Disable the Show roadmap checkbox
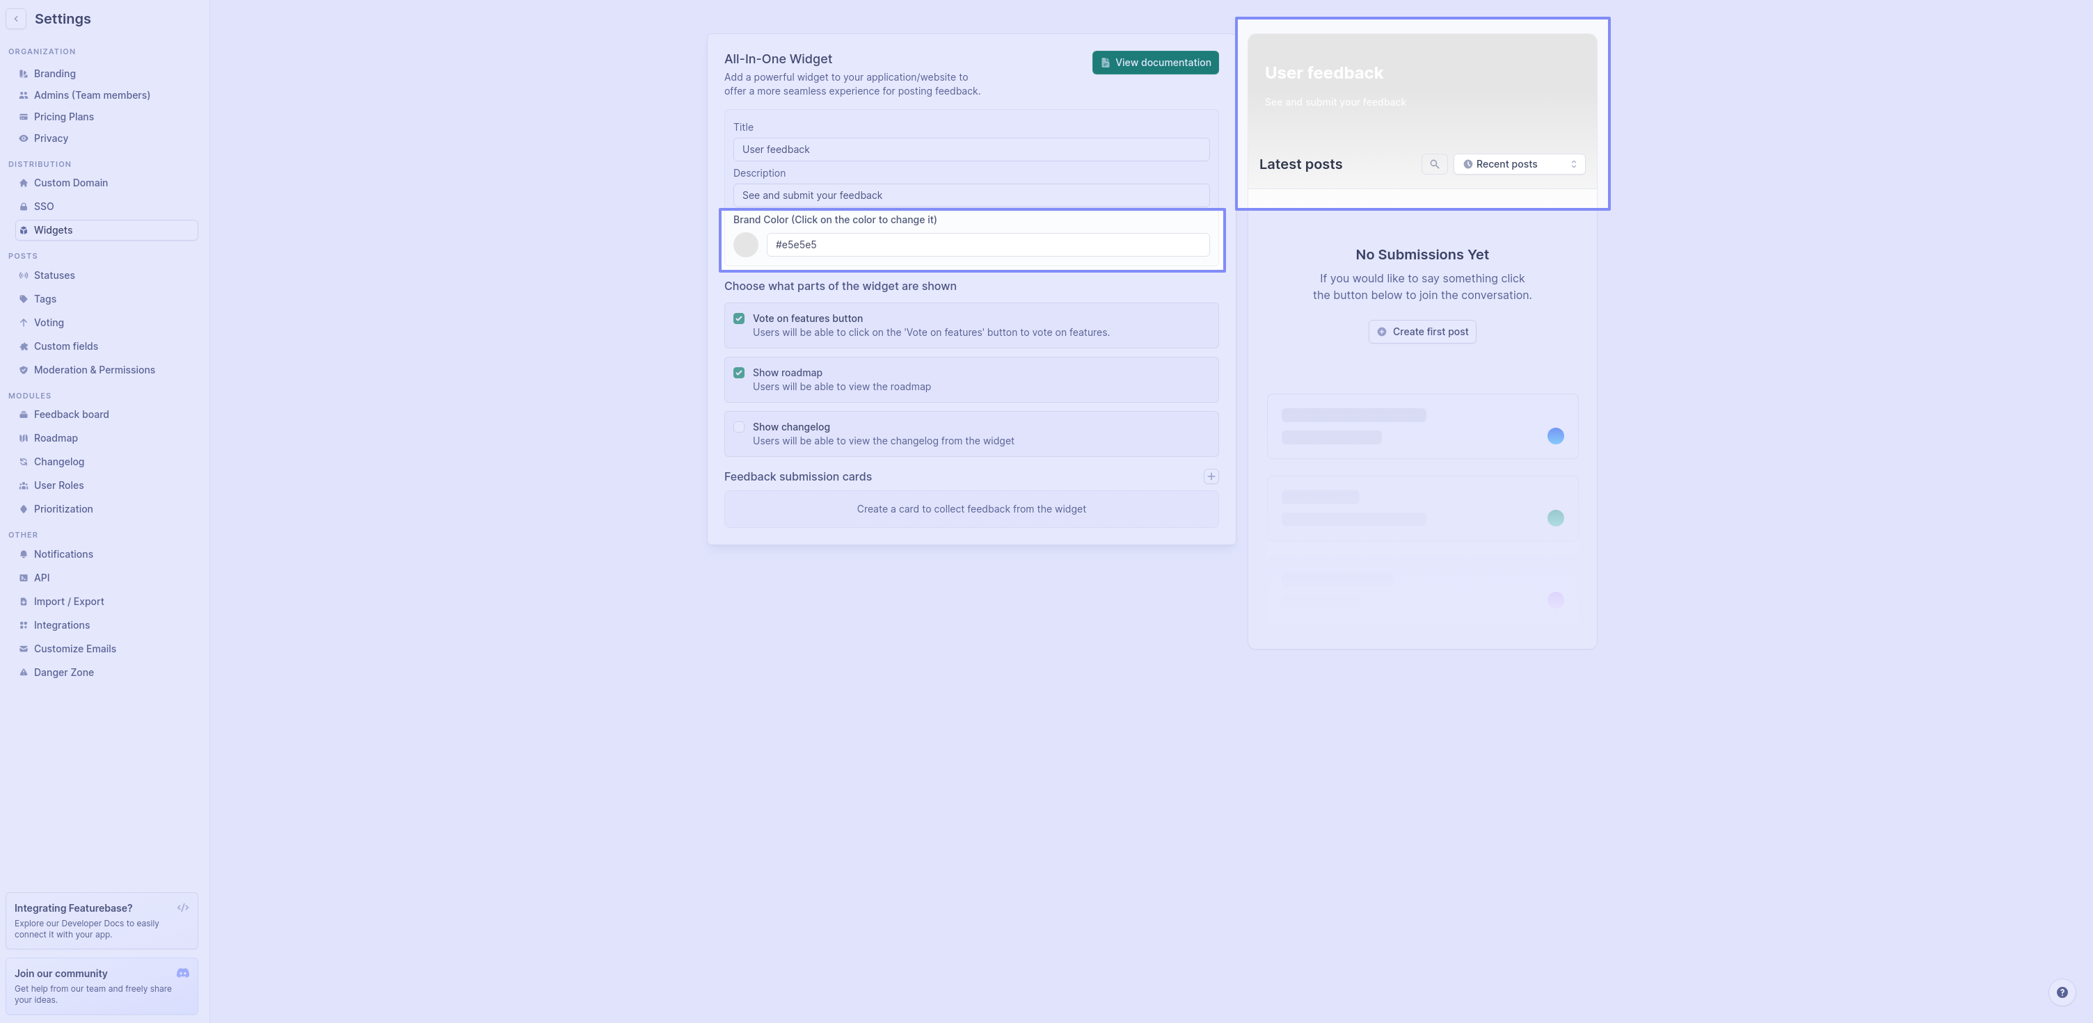 coord(738,373)
